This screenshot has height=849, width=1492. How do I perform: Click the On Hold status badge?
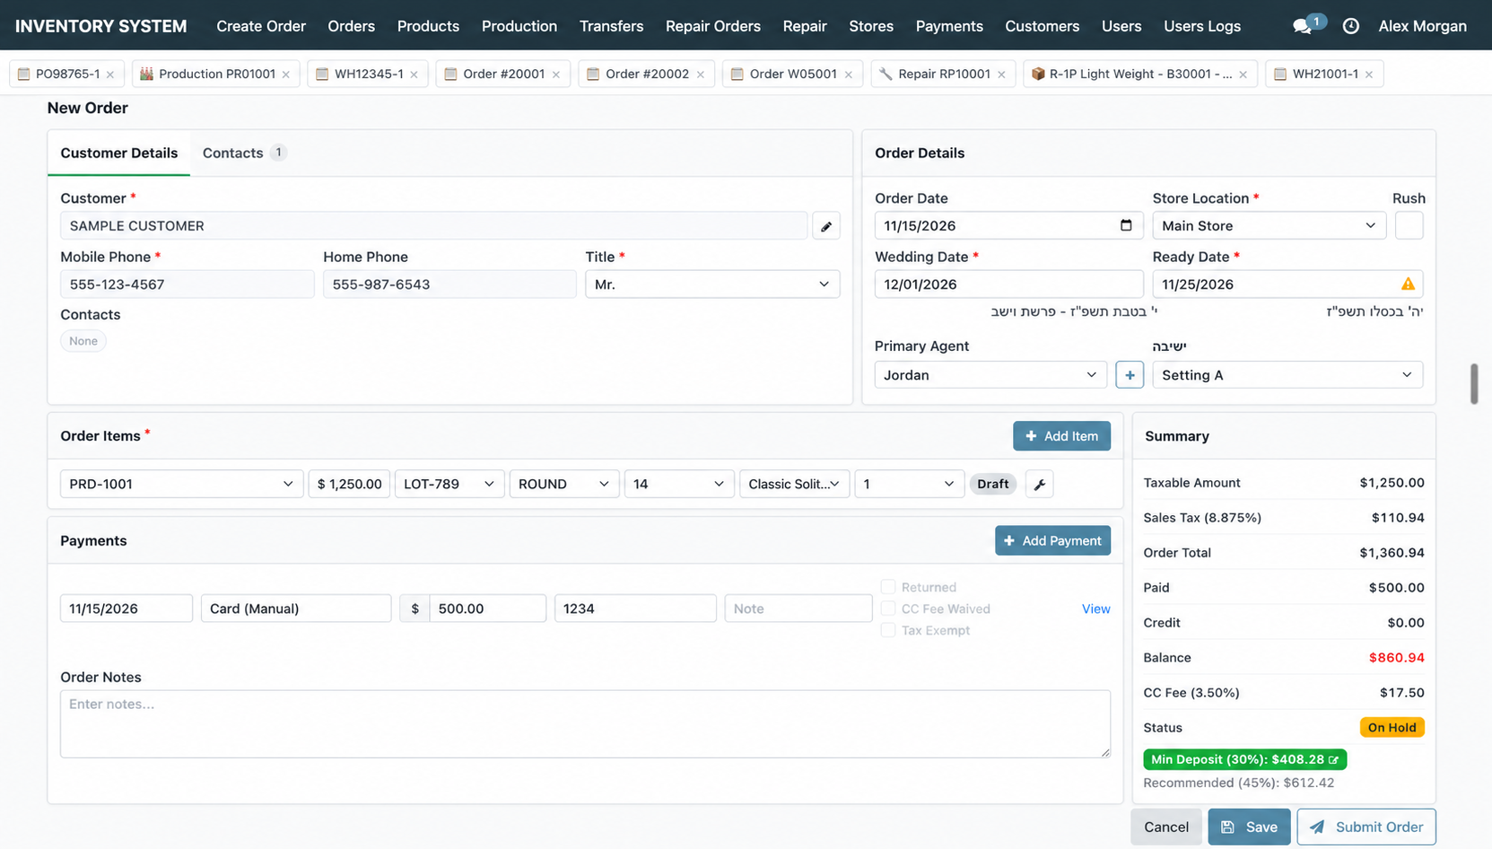pyautogui.click(x=1392, y=728)
